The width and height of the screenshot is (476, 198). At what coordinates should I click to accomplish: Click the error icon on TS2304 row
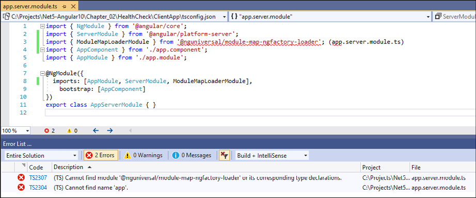coord(21,188)
